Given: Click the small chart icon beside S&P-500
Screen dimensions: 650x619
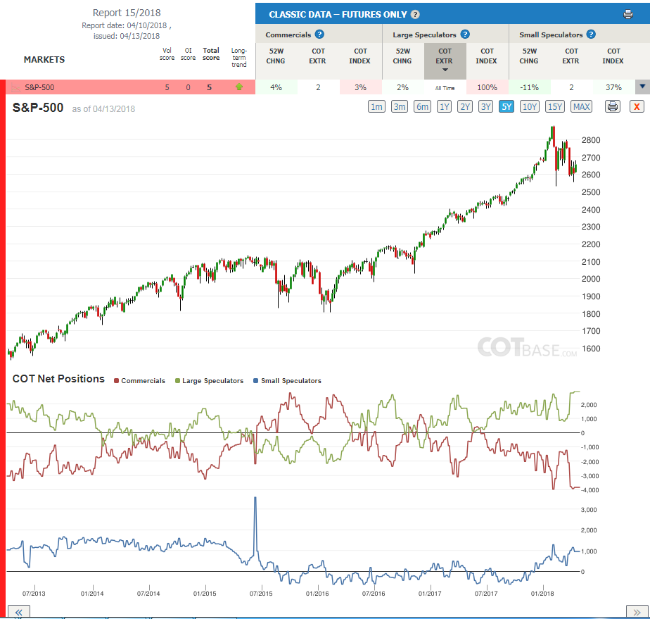Looking at the screenshot, I should click(15, 87).
